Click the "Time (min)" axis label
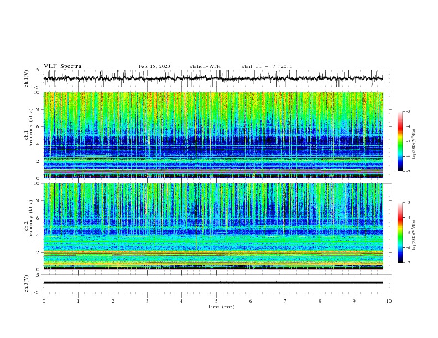 (x=221, y=307)
